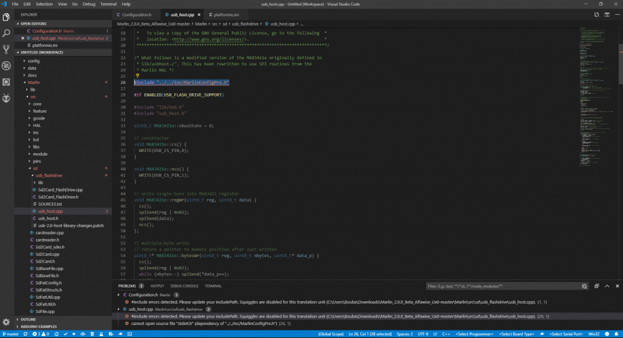Open the Manage gear at sidebar bottom
The height and width of the screenshot is (338, 623).
[6, 322]
